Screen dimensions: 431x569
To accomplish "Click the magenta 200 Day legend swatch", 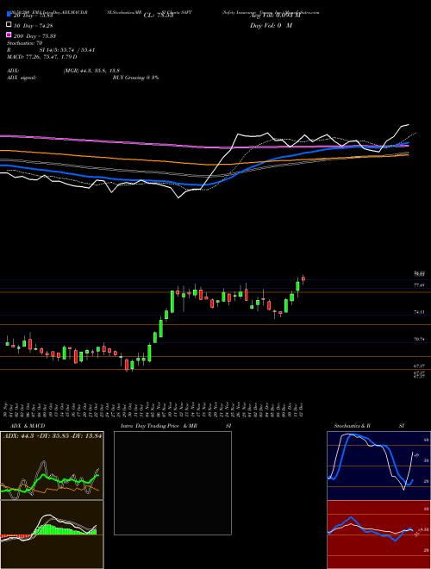I will 9,34.
